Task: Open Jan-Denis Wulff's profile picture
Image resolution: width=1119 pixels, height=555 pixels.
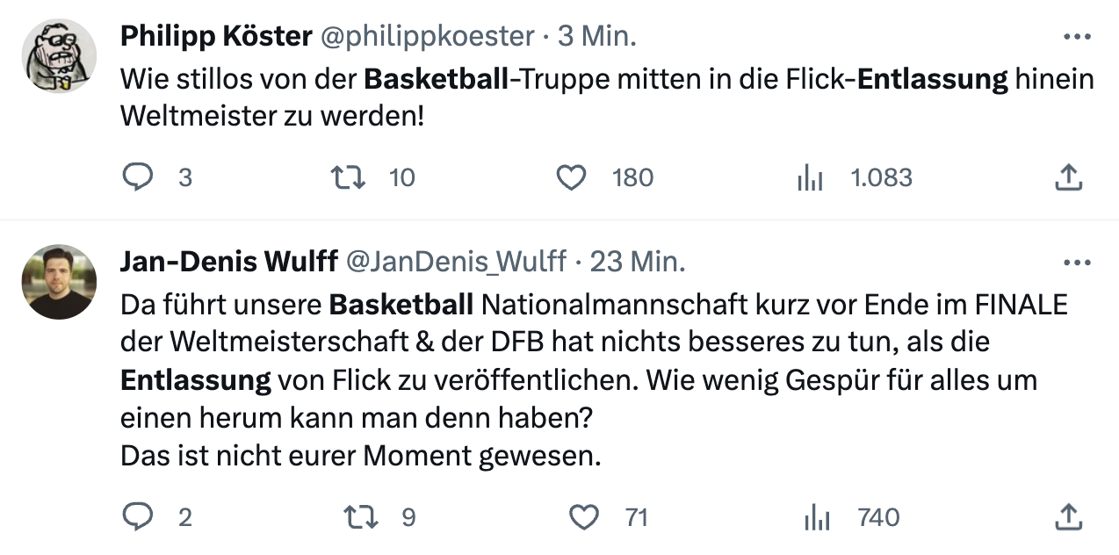Action: [59, 281]
